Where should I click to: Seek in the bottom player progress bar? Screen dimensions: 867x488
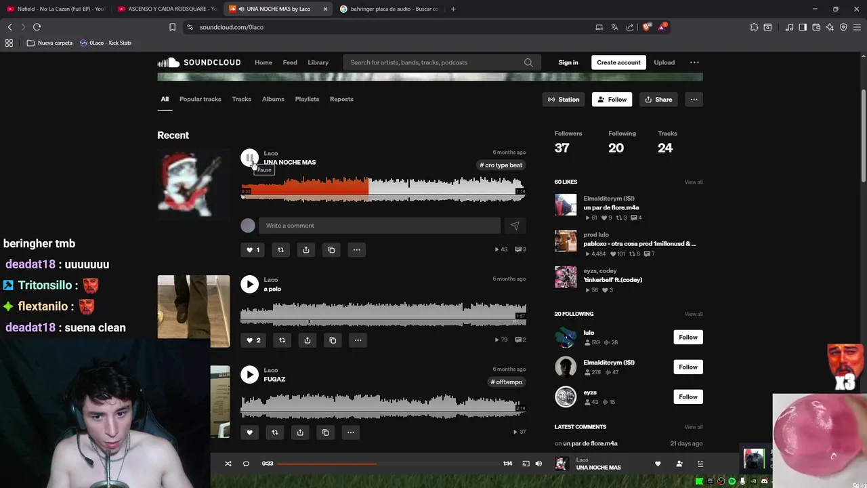pyautogui.click(x=388, y=464)
